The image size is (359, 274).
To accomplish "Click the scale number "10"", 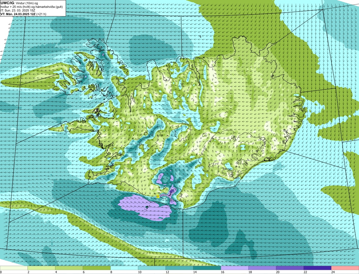I will [139, 272].
